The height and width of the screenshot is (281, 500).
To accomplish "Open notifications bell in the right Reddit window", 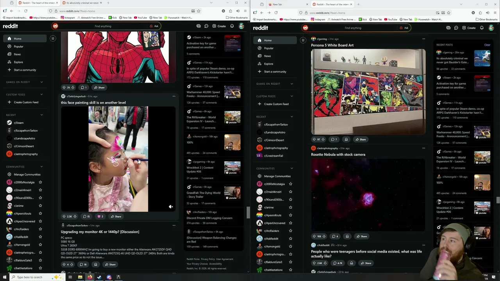I will click(482, 28).
